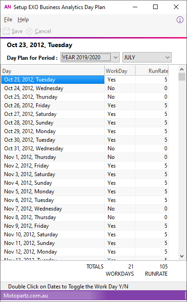Screen dimensions: 187x302
Task: Open the YEAR 2019/2020 period dropdown
Action: coord(90,58)
